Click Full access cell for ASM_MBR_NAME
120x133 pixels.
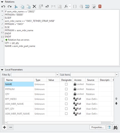[79, 104]
